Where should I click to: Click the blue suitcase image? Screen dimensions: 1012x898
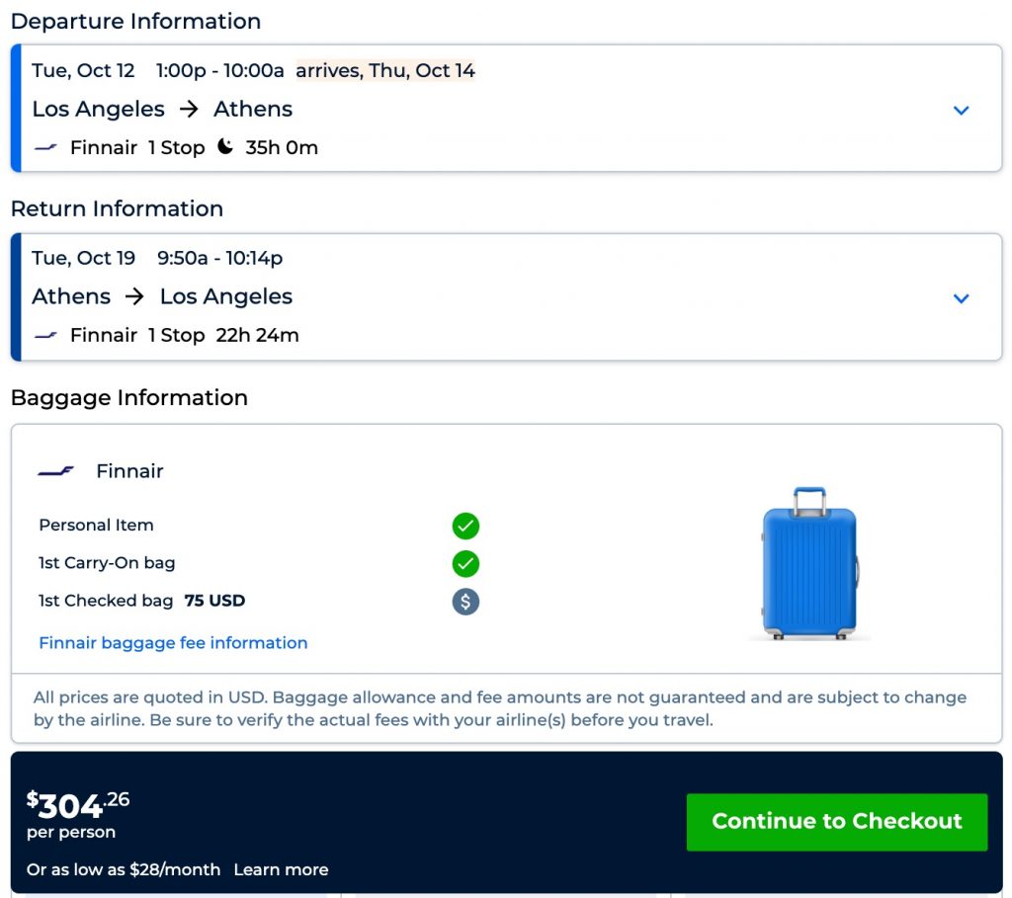tap(809, 563)
